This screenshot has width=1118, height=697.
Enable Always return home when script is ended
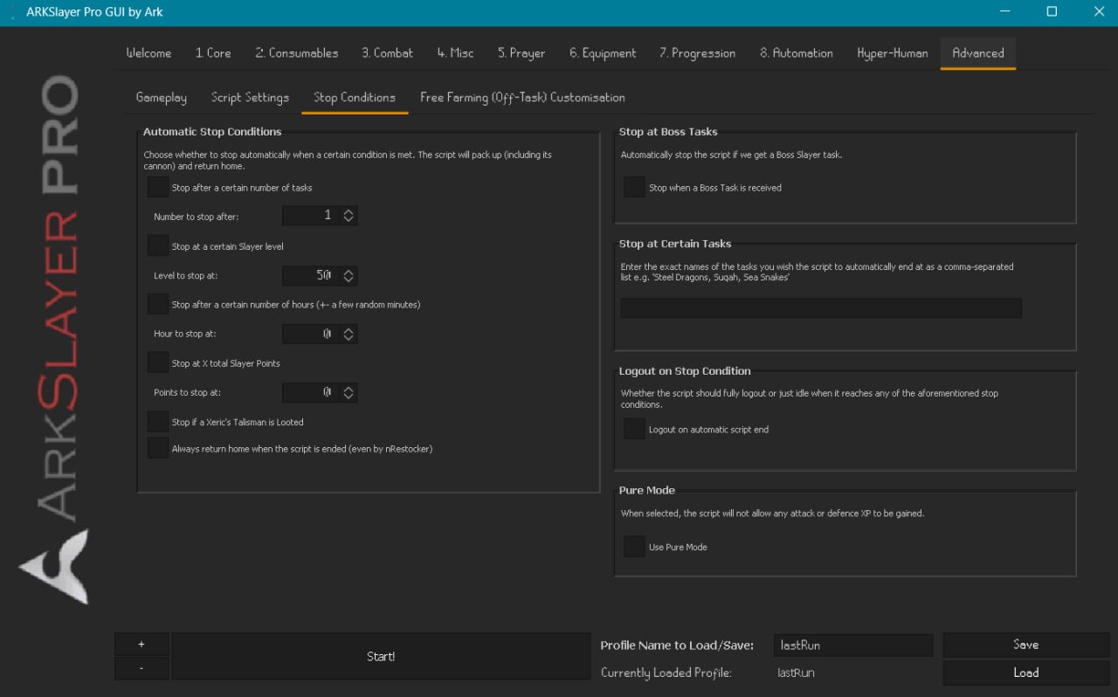(x=158, y=449)
